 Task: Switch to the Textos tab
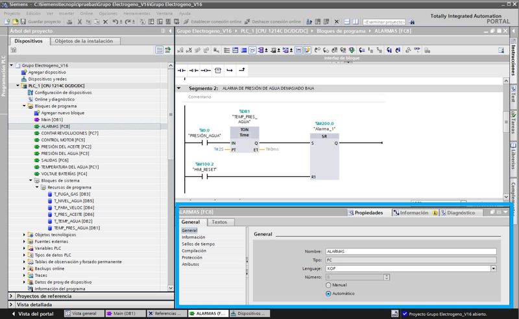click(x=219, y=222)
